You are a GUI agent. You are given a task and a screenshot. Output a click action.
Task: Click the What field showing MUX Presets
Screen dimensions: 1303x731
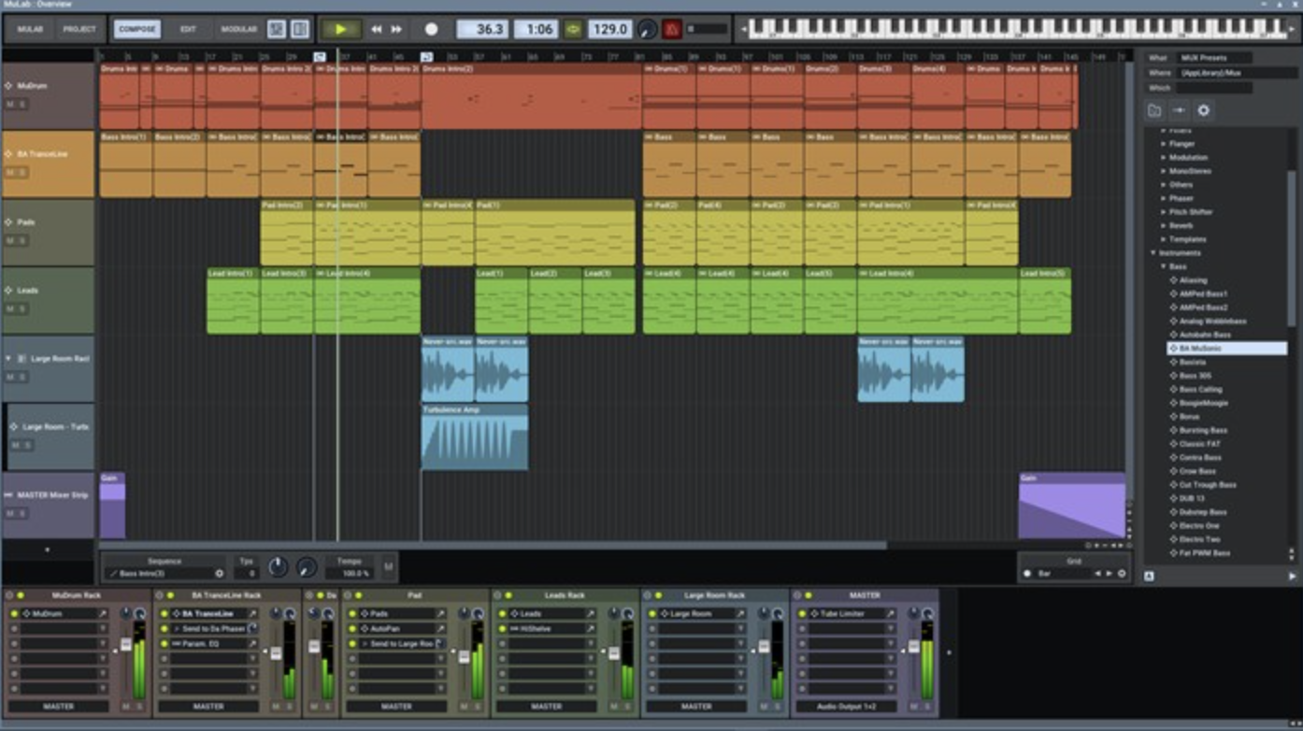1213,58
